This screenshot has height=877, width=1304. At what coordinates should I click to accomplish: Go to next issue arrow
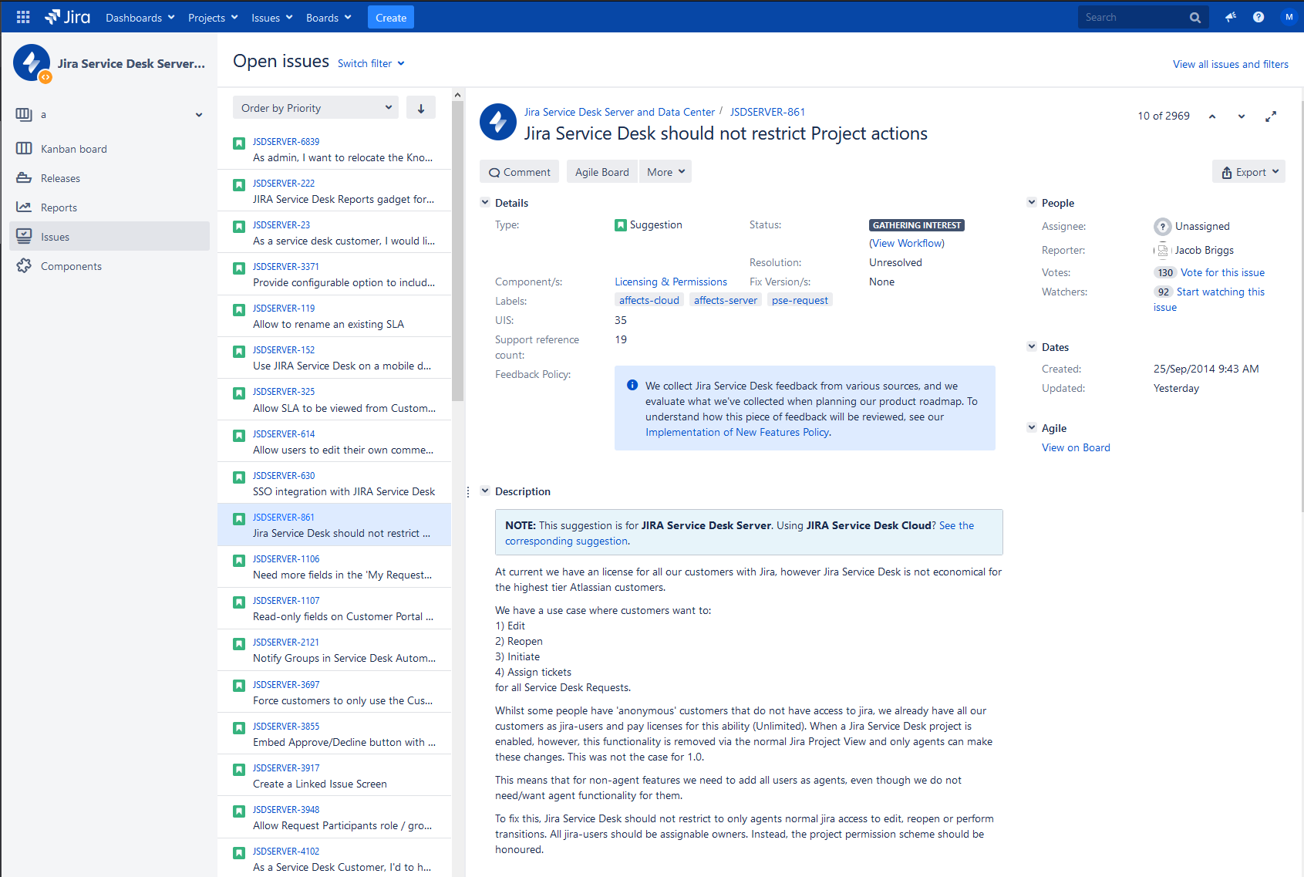pyautogui.click(x=1242, y=116)
